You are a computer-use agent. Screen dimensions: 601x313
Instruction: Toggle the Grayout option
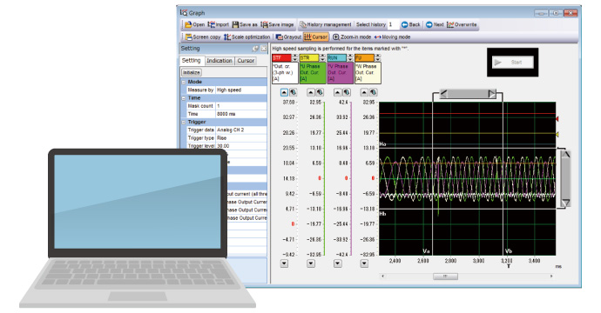(x=288, y=37)
